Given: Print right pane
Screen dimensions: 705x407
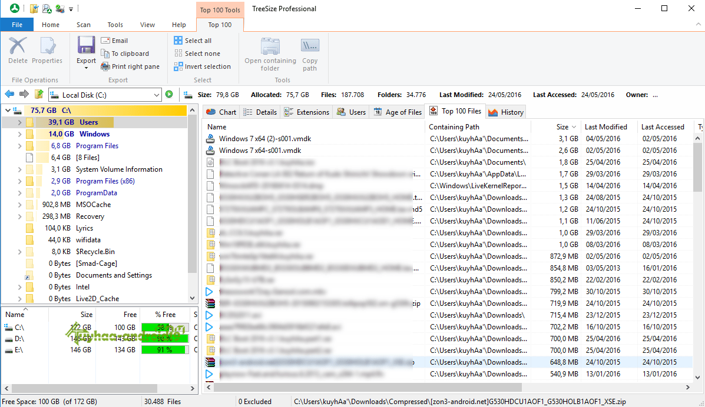Looking at the screenshot, I should point(130,66).
